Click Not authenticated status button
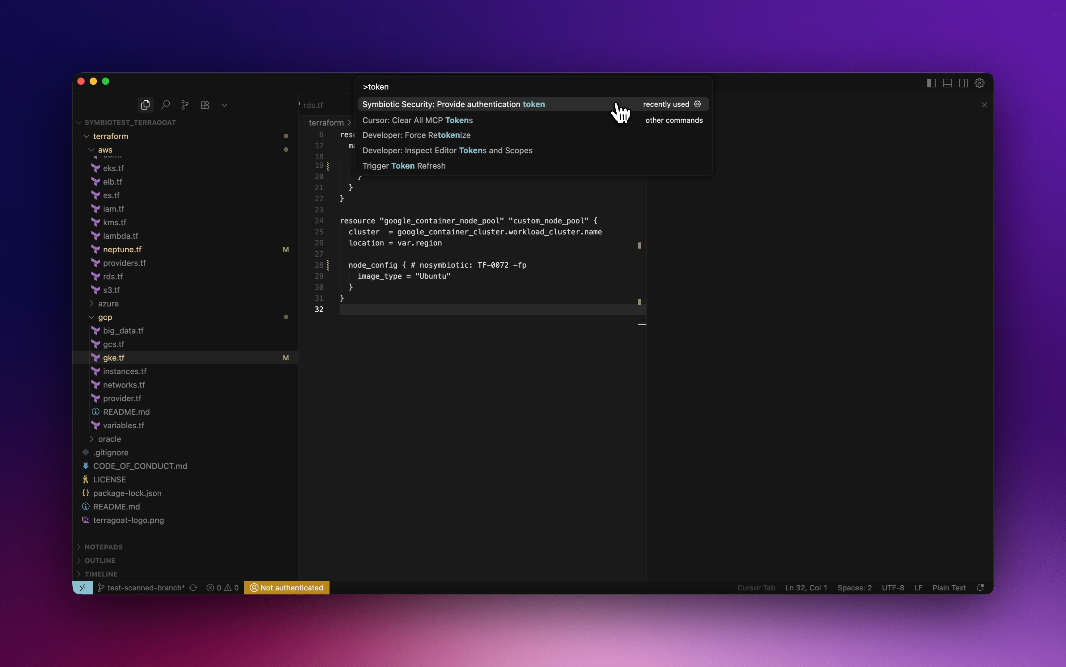 pos(287,588)
